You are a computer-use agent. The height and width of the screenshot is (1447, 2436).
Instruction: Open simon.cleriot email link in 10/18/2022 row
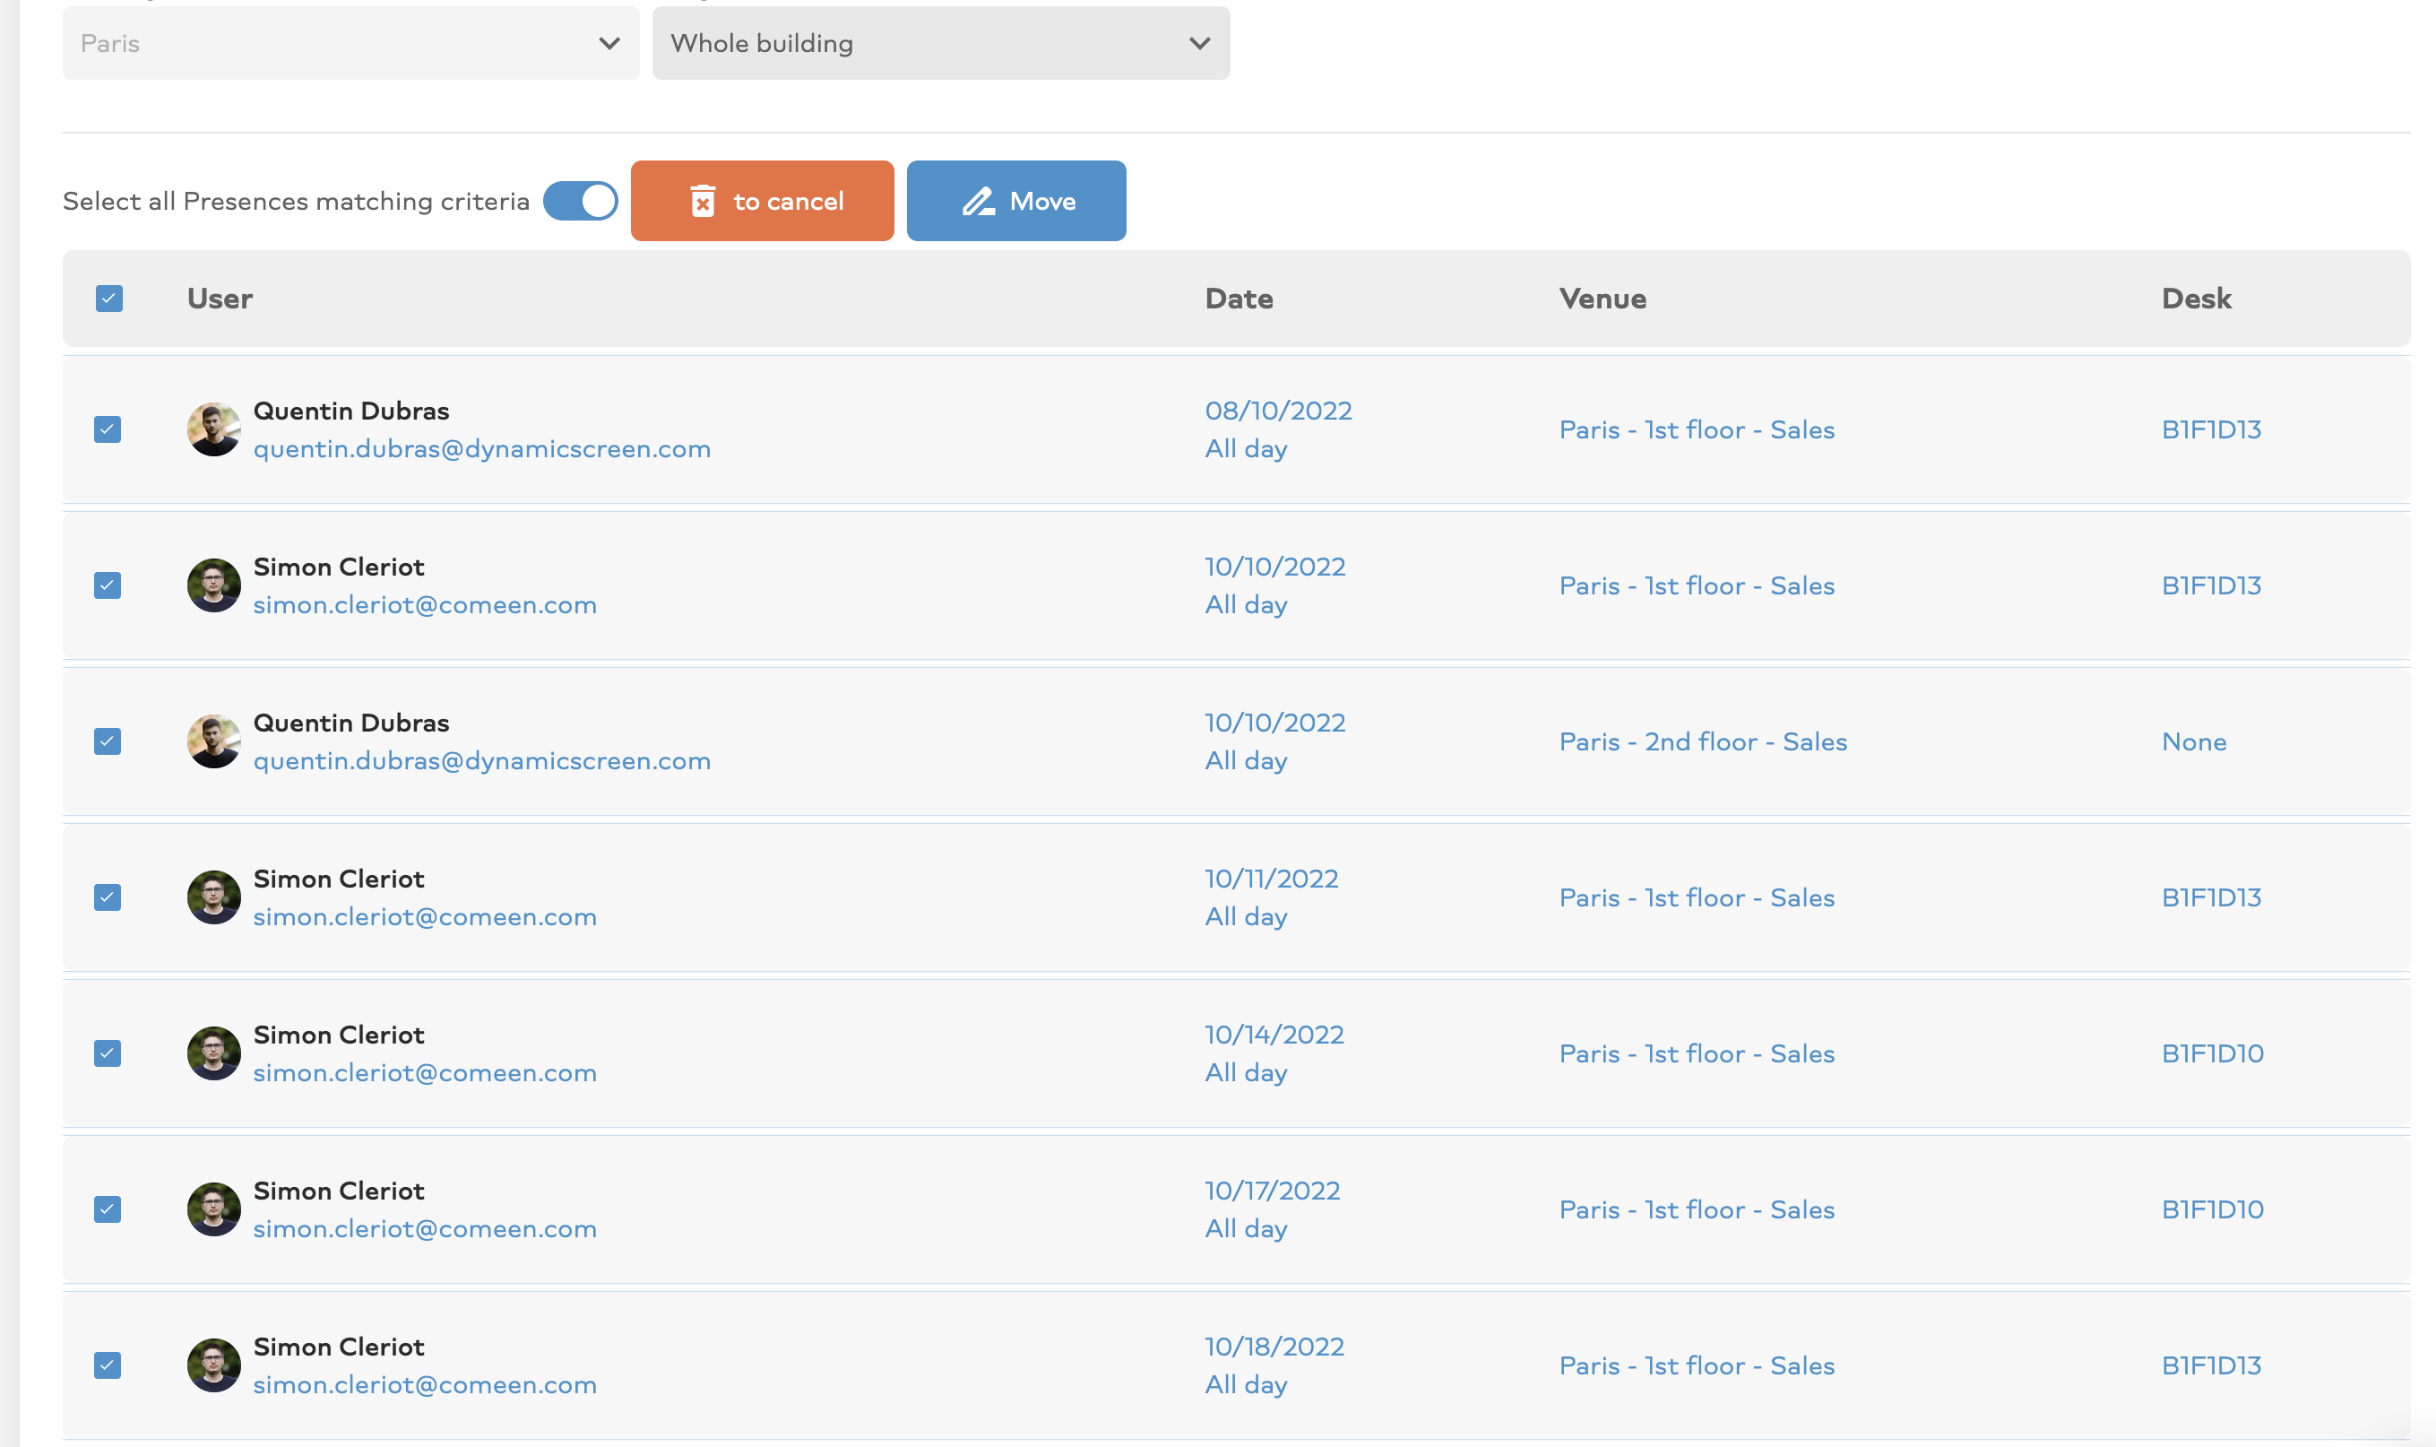point(425,1384)
